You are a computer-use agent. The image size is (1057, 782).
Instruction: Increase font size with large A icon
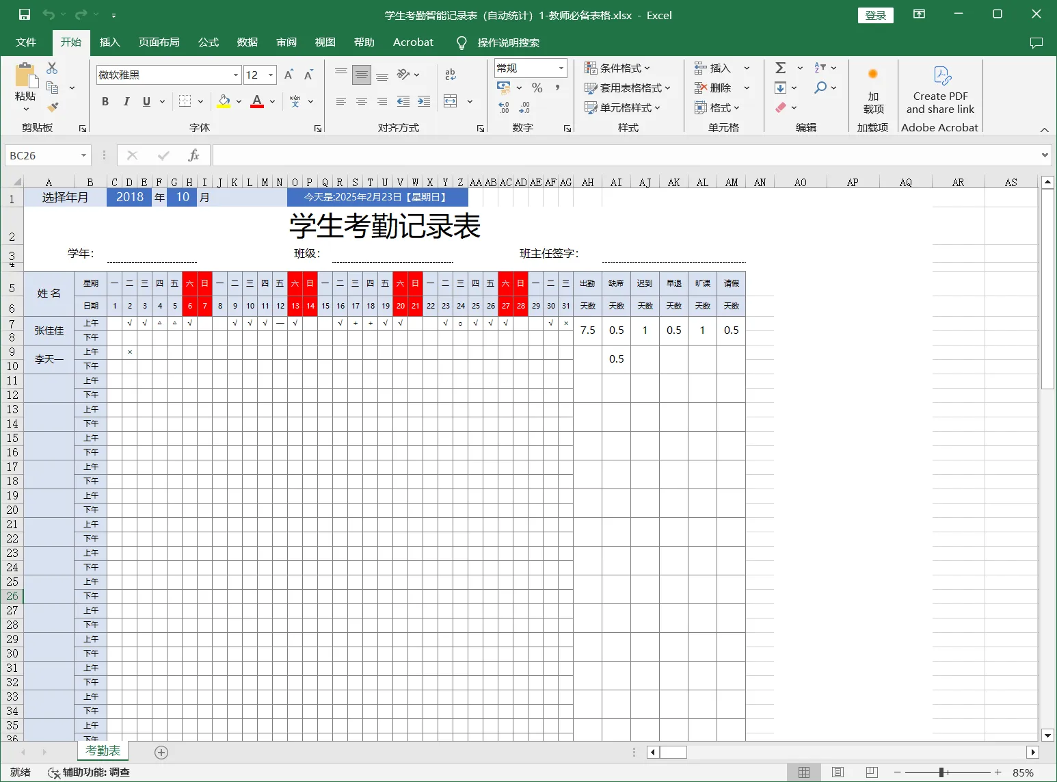pyautogui.click(x=289, y=75)
